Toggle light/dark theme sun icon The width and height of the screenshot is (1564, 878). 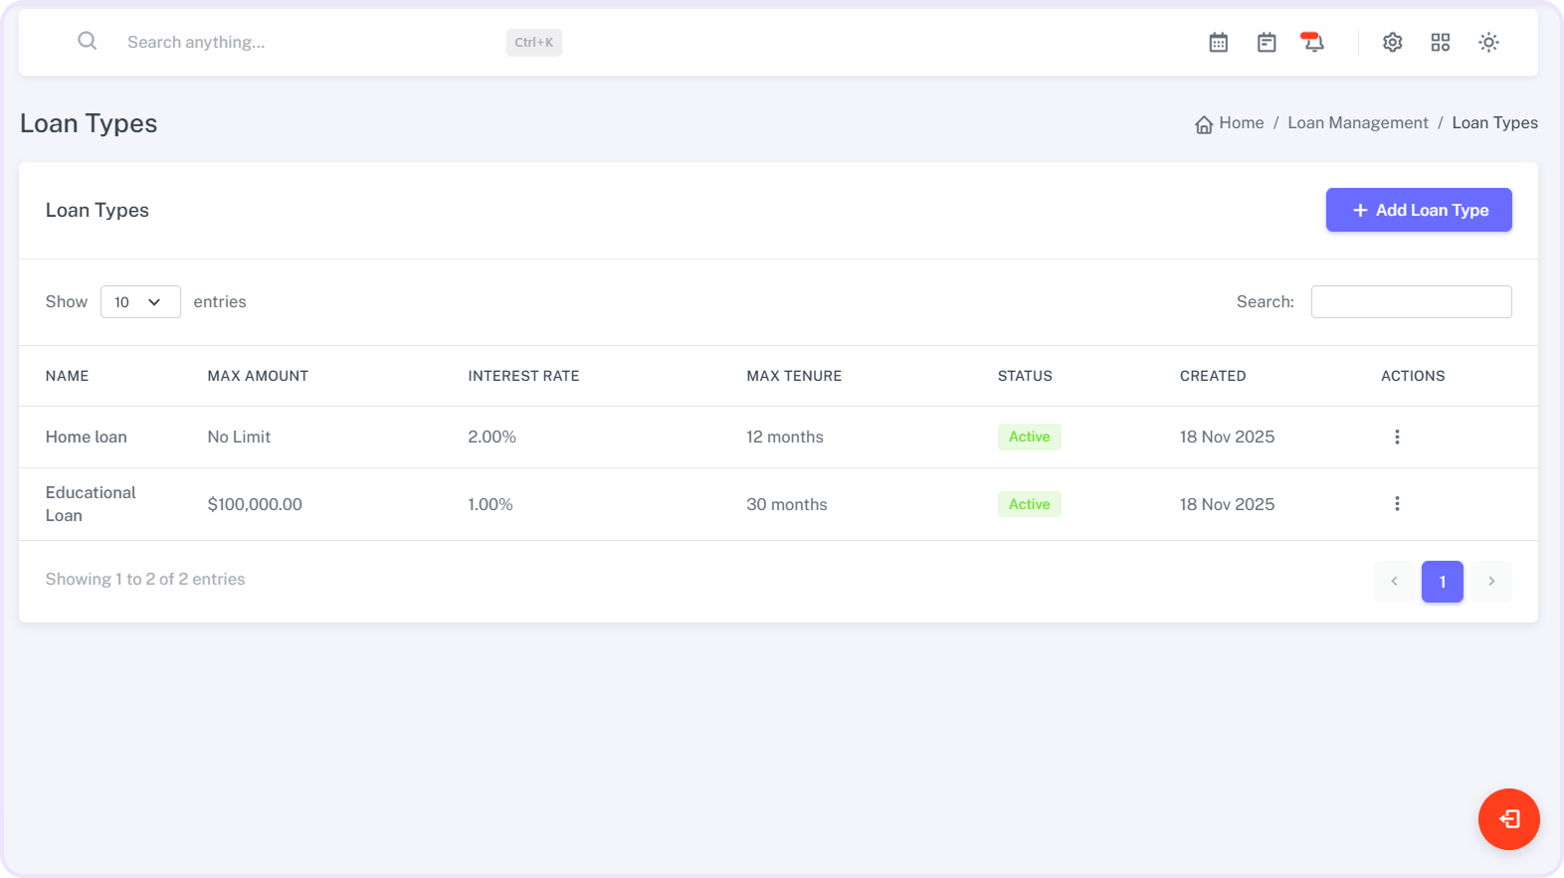1487,43
